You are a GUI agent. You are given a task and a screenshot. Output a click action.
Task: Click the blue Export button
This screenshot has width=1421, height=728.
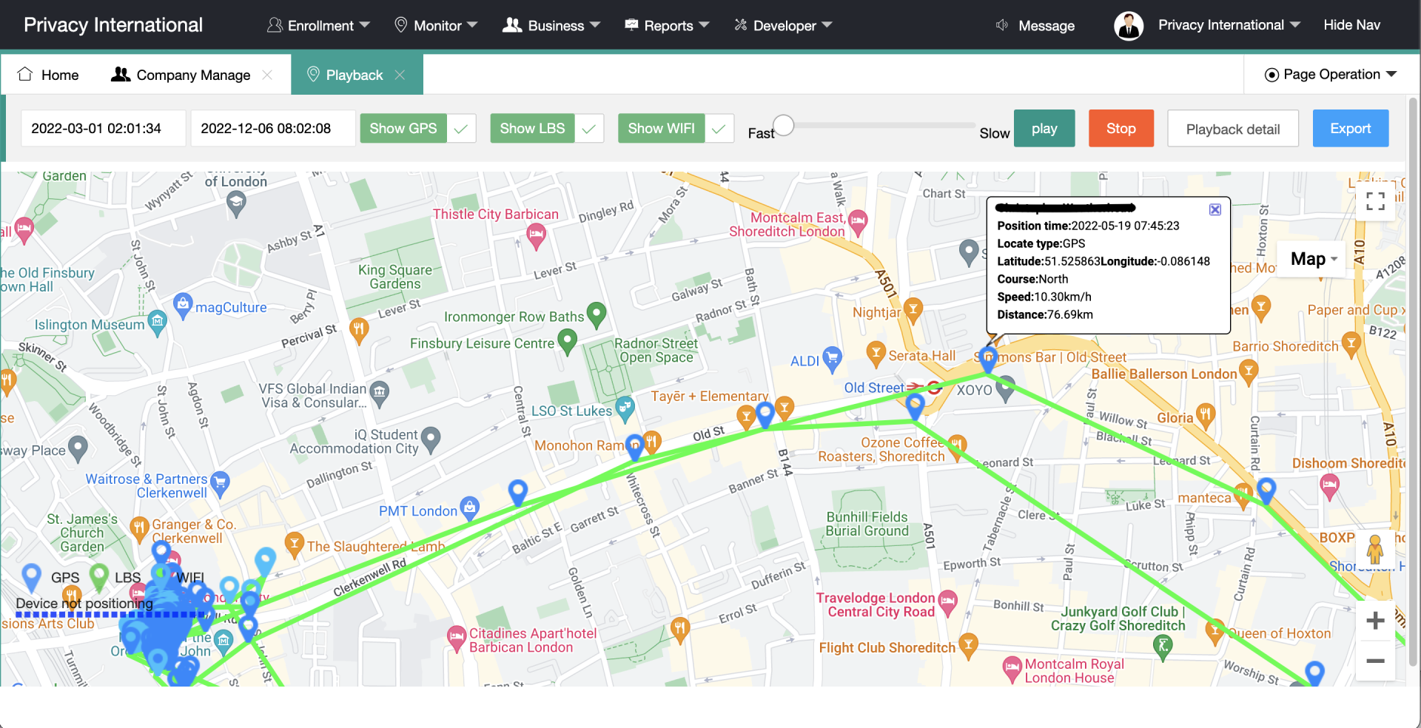point(1350,129)
